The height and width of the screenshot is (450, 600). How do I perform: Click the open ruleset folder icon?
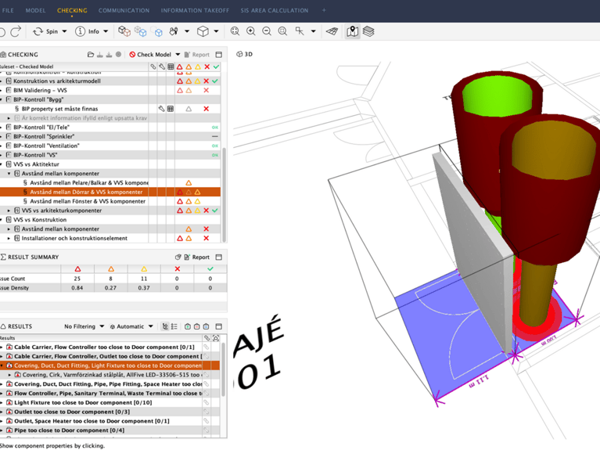click(x=91, y=55)
